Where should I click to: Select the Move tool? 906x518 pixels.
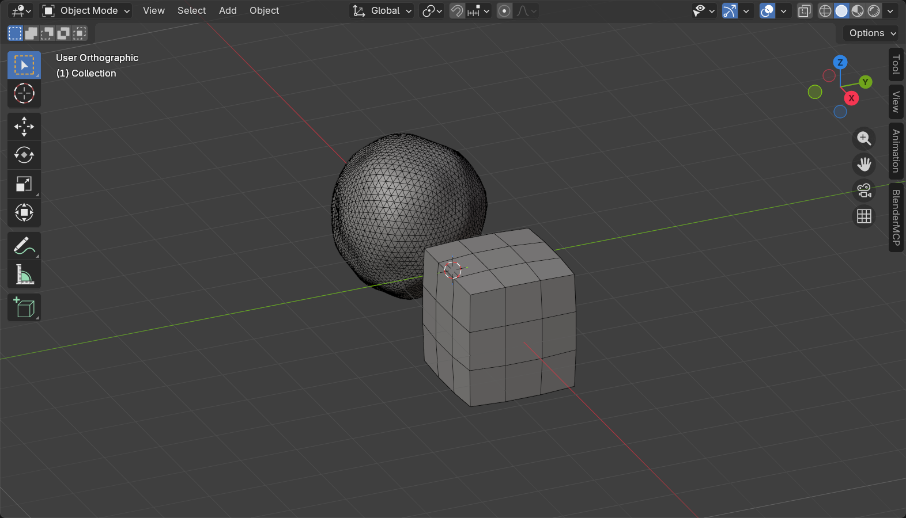pyautogui.click(x=24, y=127)
